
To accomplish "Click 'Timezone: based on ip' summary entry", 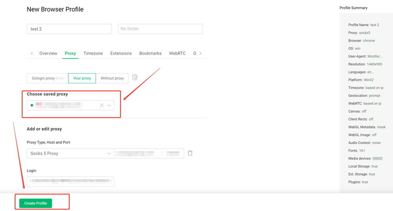I will click(x=365, y=88).
